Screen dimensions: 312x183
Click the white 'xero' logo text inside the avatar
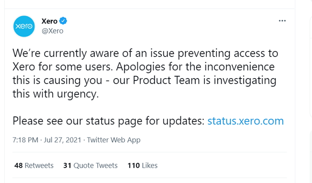pos(24,26)
